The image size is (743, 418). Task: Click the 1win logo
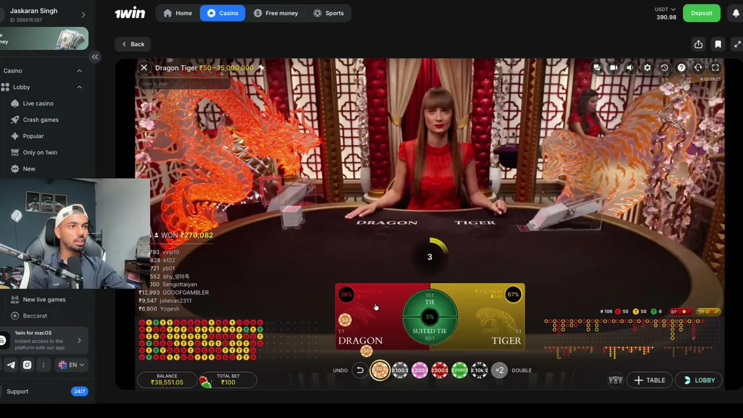point(130,13)
